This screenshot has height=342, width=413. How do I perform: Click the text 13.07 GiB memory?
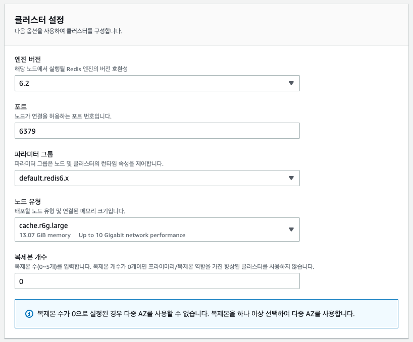click(45, 235)
